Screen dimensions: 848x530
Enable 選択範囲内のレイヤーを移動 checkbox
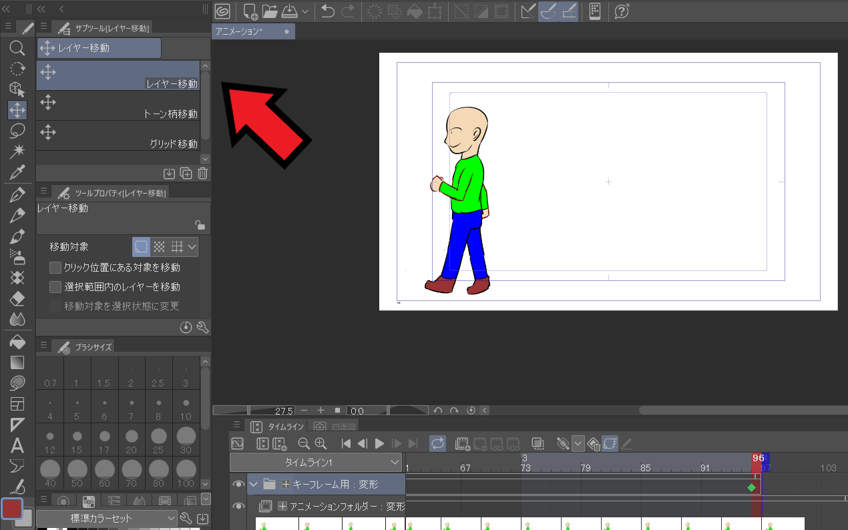[x=56, y=287]
